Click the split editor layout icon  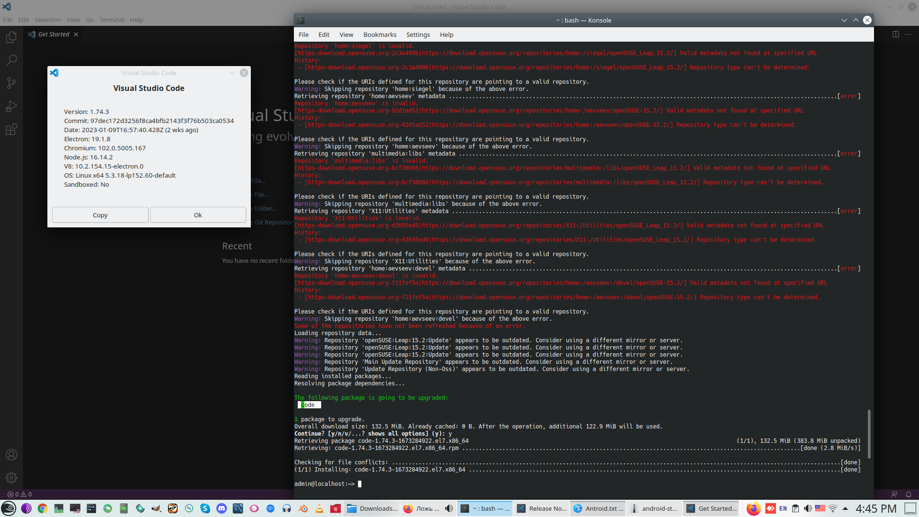click(x=896, y=34)
